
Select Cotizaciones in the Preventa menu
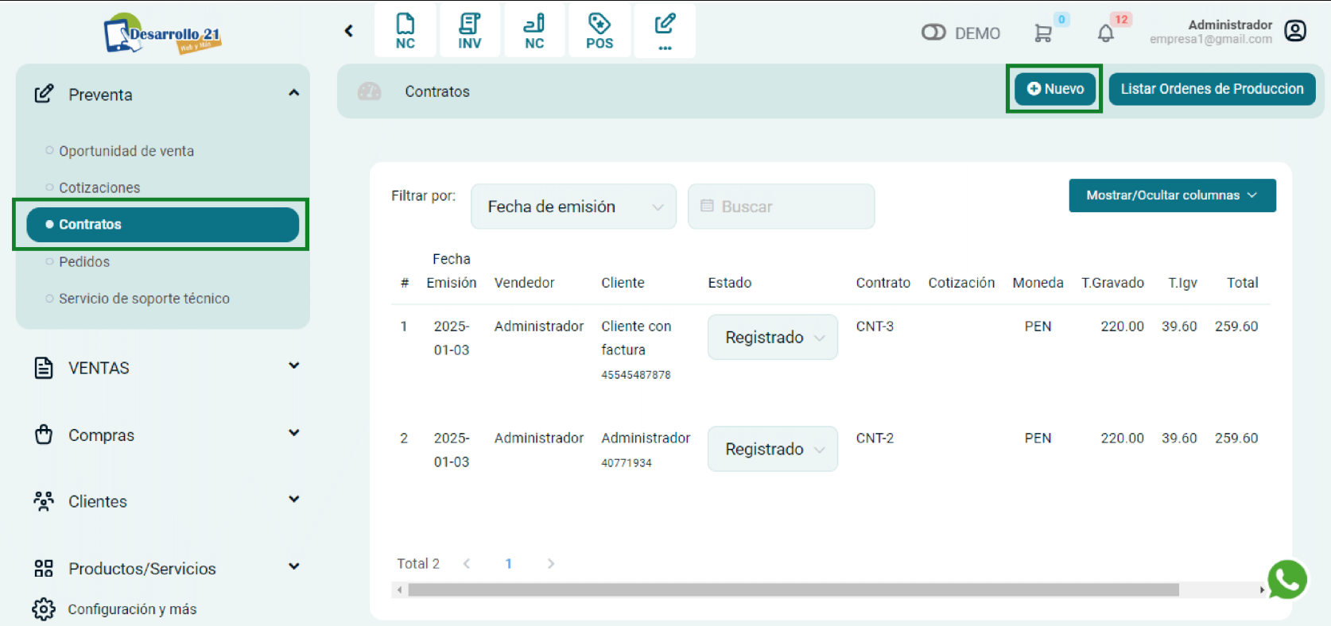[99, 187]
